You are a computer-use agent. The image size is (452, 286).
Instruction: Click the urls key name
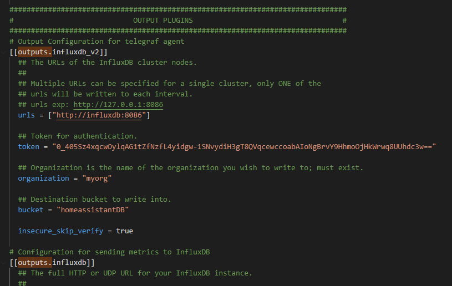(x=26, y=115)
